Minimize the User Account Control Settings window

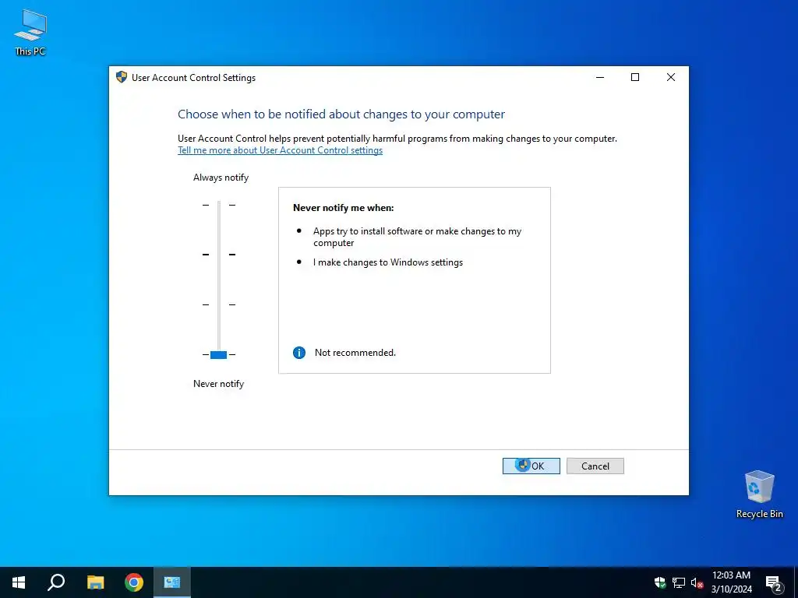[600, 77]
